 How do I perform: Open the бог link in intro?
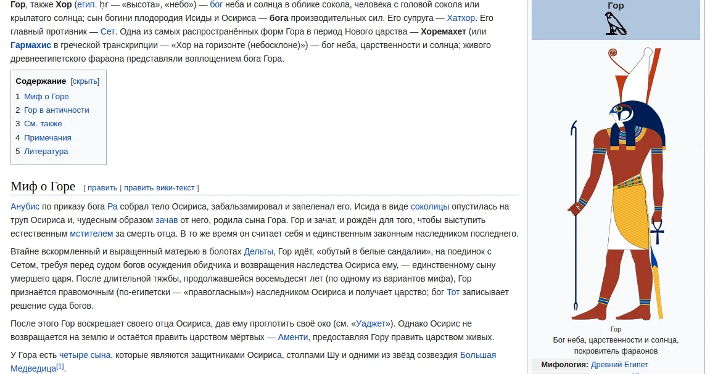[x=217, y=4]
